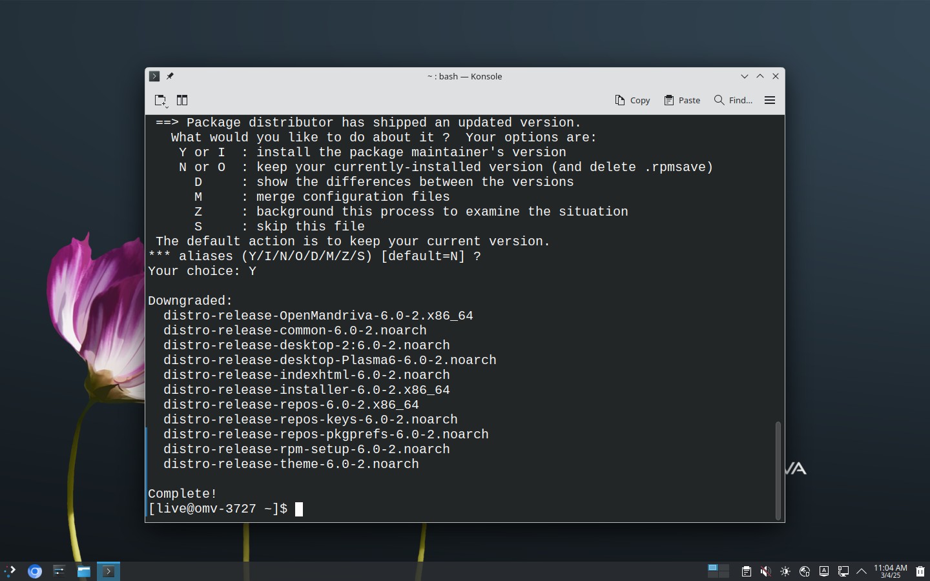Open the Dolphin file manager
930x581 pixels.
pos(84,571)
